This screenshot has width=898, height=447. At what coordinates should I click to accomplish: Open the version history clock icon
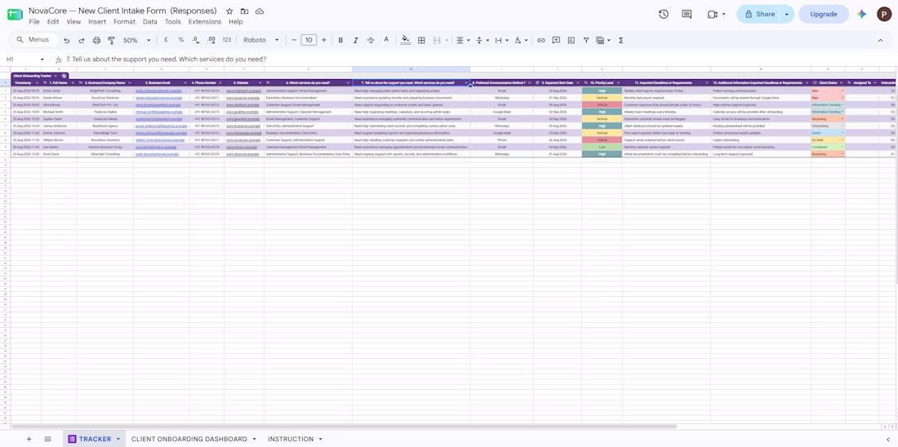pos(663,15)
